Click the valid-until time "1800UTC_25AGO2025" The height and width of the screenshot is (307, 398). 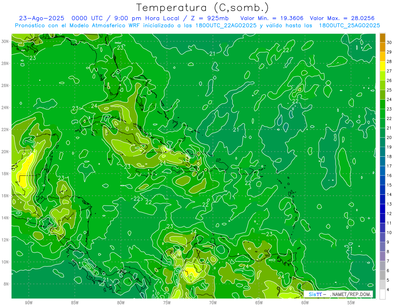point(349,26)
